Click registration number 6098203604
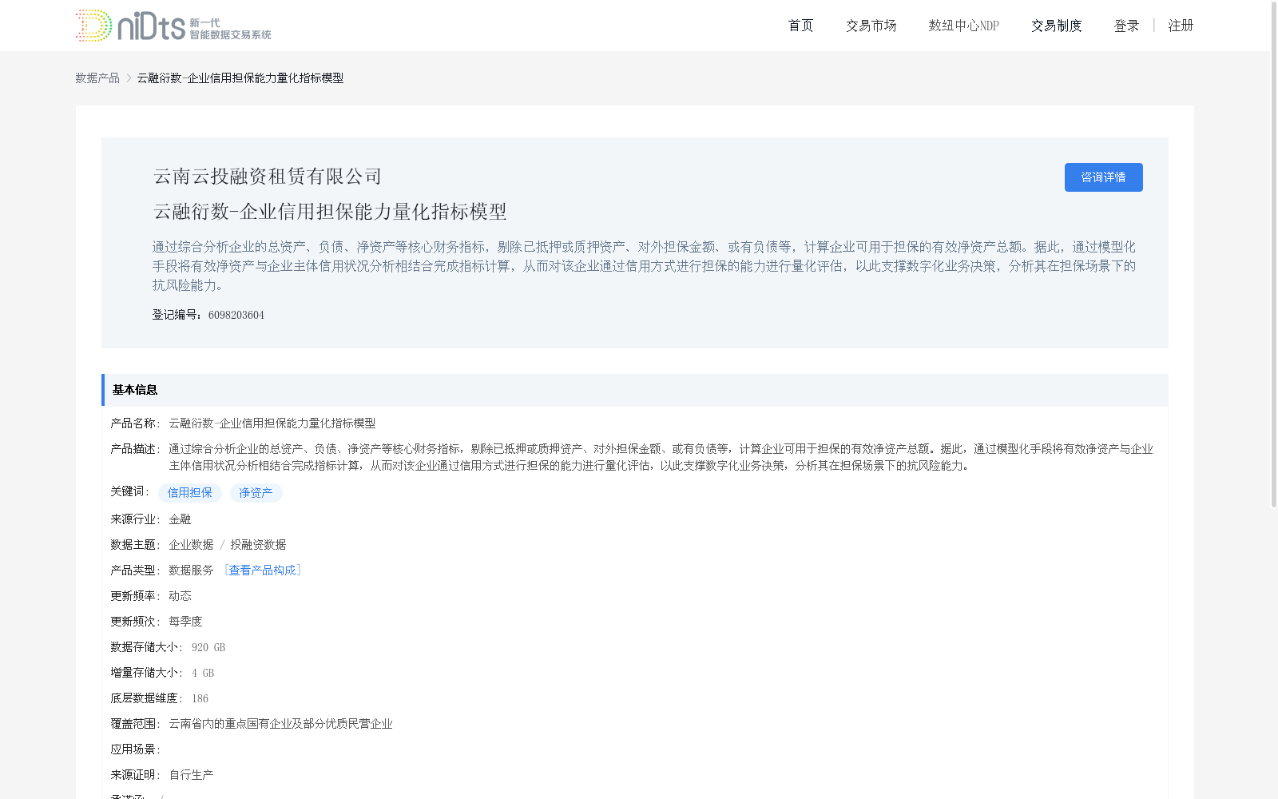The width and height of the screenshot is (1278, 799). [236, 315]
